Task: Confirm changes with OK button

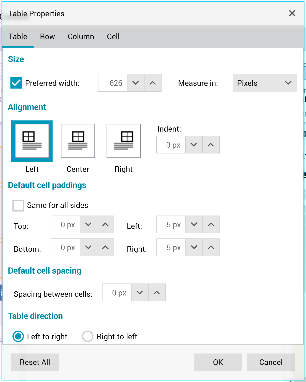Action: coord(218,362)
